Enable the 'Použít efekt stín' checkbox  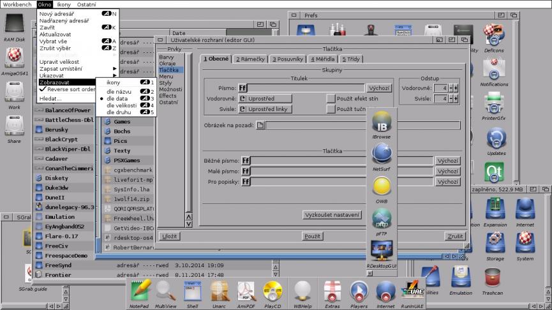(331, 98)
